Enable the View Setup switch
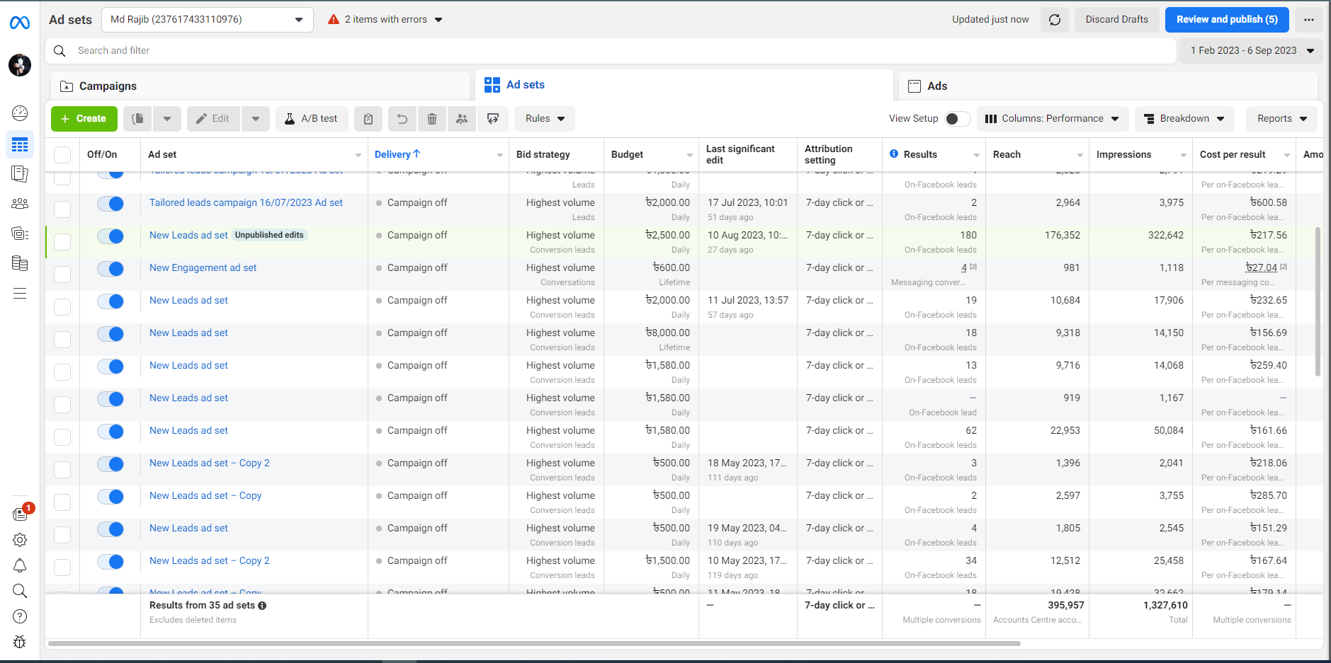This screenshot has height=663, width=1331. coord(957,119)
